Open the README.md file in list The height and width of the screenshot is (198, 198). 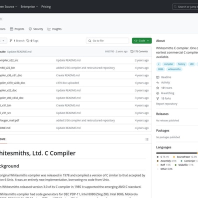pyautogui.click(x=5, y=128)
